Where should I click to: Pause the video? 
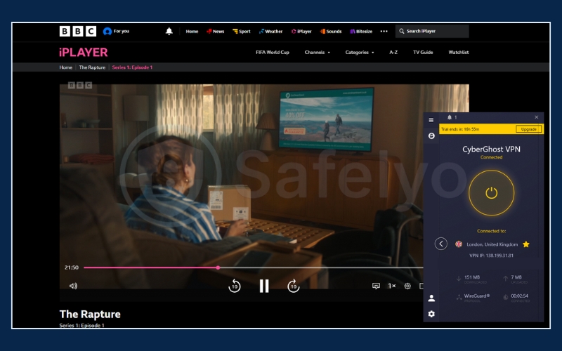(x=264, y=286)
